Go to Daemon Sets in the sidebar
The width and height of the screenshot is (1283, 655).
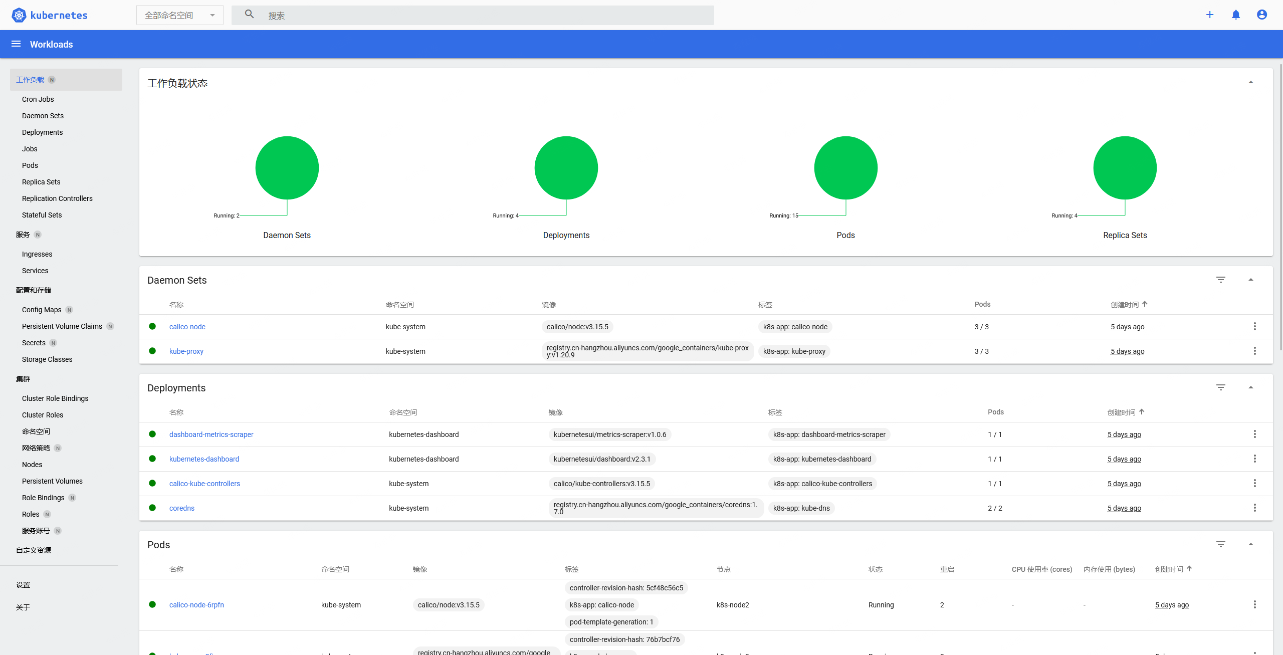pos(43,116)
